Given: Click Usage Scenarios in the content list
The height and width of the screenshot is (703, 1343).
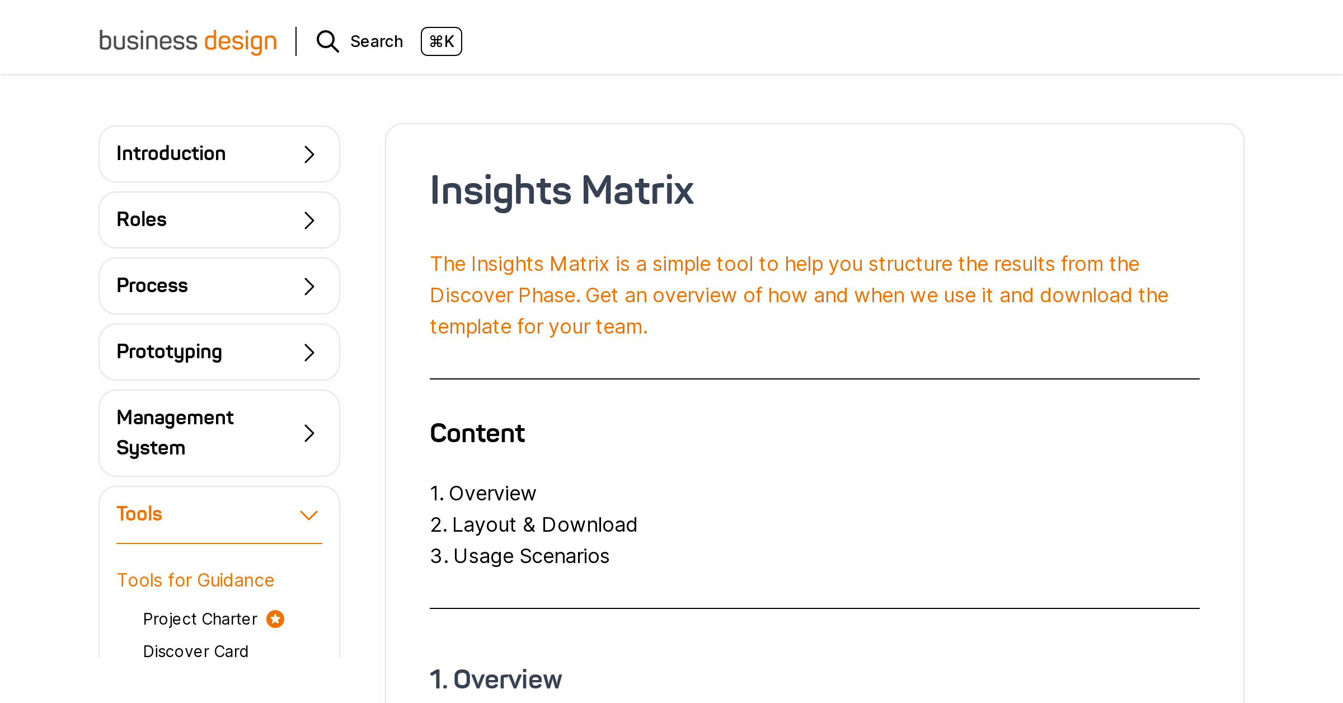Looking at the screenshot, I should 531,556.
